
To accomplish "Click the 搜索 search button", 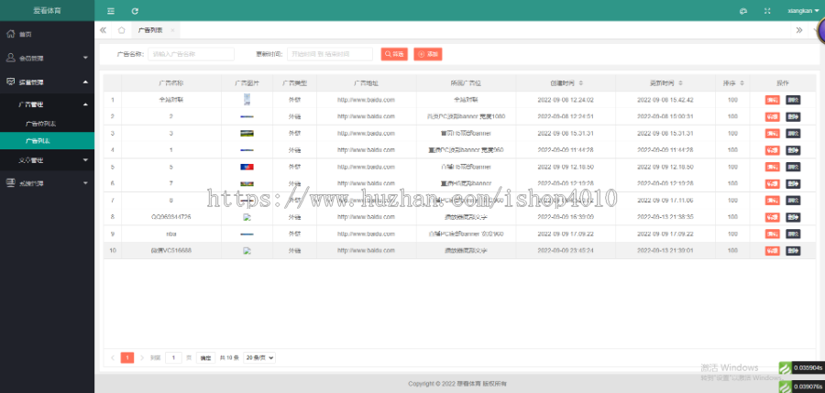I will coord(394,54).
